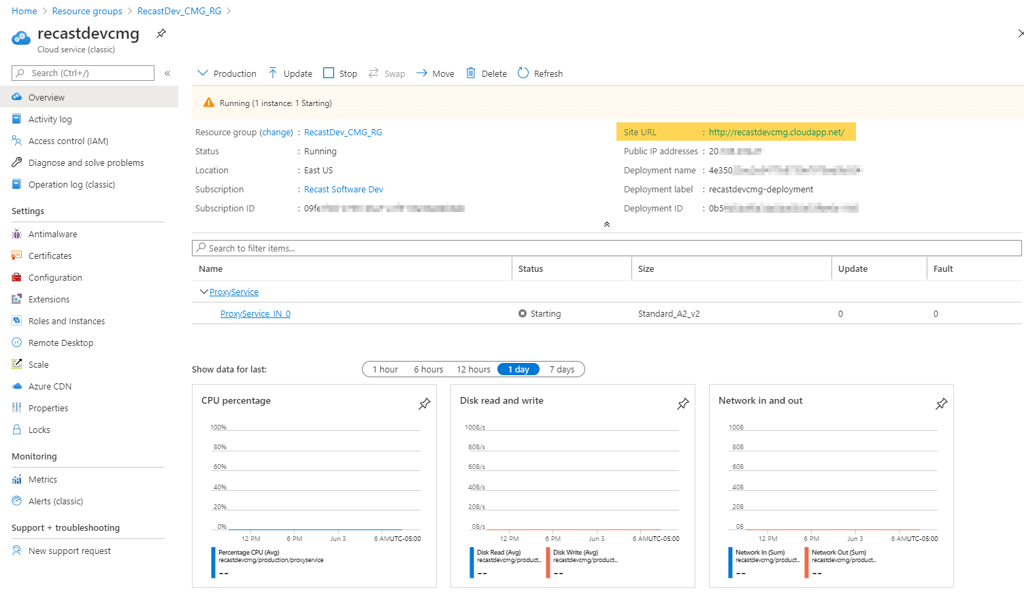Open the ProxyService_IN_0 instance link
The image size is (1024, 609).
tap(255, 314)
